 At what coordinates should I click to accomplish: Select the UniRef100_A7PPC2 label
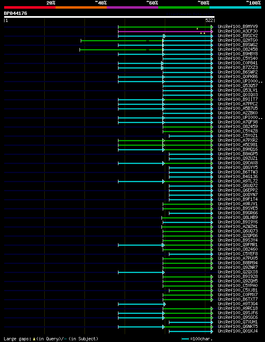(238, 104)
